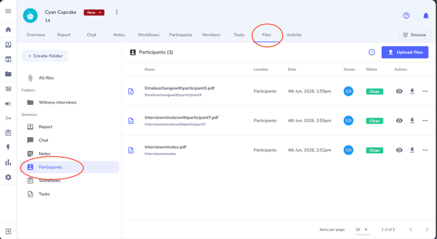
Task: Switch to Report tab
Action: tap(64, 35)
